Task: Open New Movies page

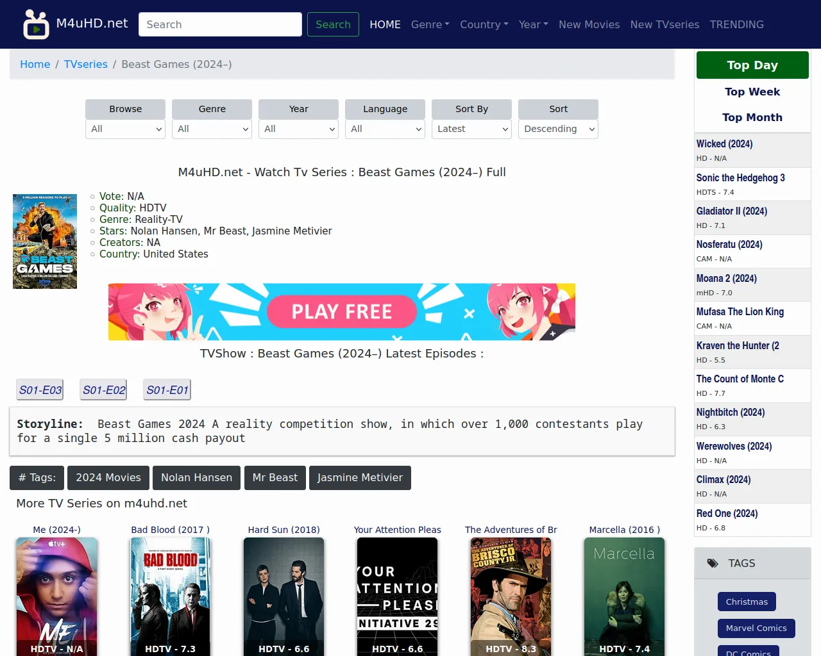Action: point(589,24)
